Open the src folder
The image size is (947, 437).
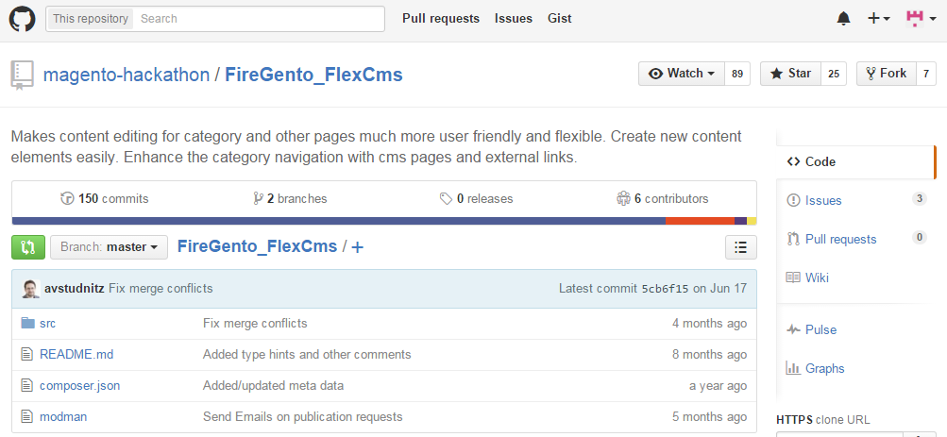pos(47,324)
